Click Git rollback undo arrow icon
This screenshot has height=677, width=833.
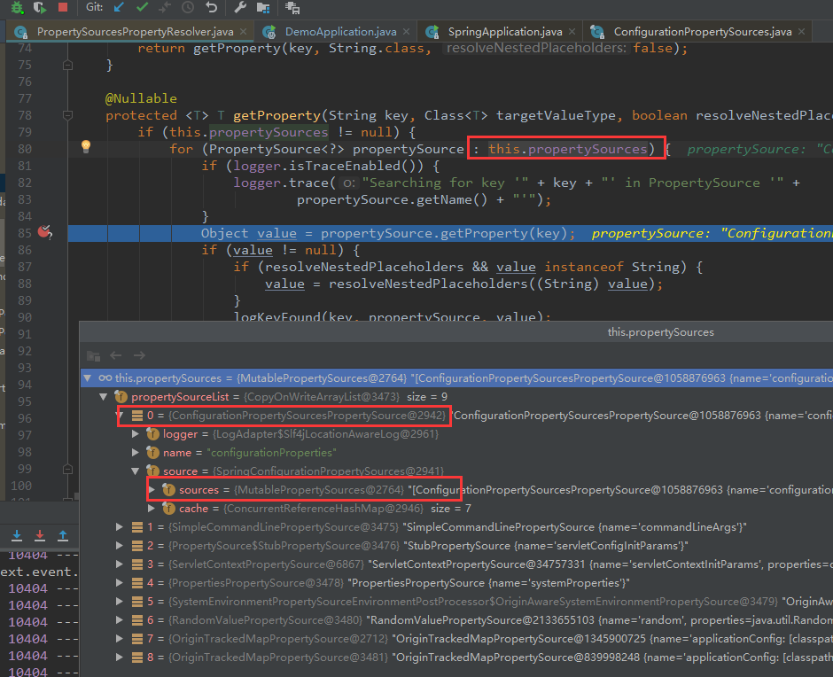pyautogui.click(x=212, y=7)
